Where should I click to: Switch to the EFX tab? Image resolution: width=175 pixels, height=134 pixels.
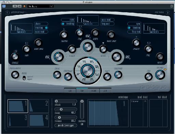pos(105,91)
